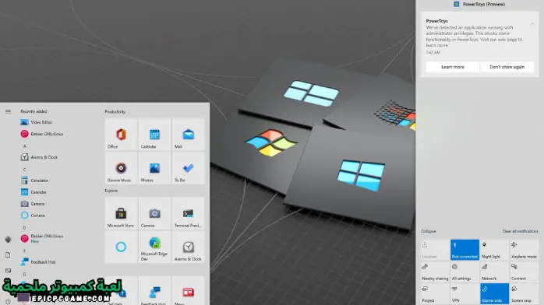This screenshot has height=305, width=544.
Task: Launch the Groove Music tile
Action: (121, 168)
